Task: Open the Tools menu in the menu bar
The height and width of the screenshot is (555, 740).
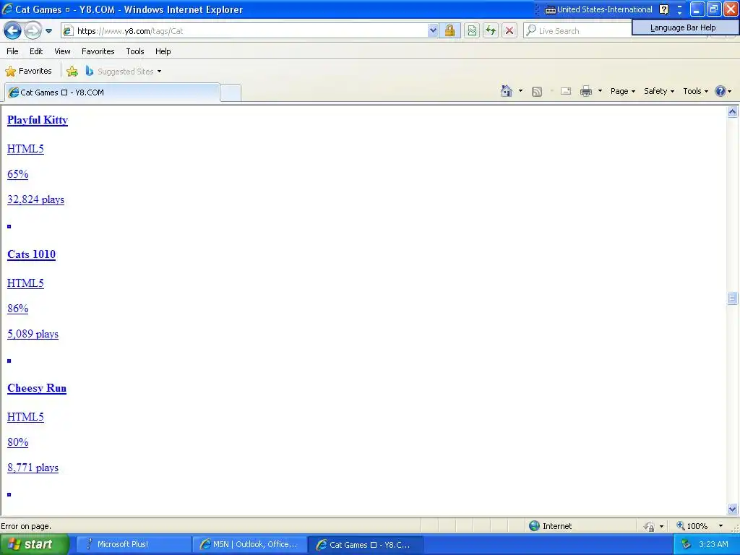Action: point(135,51)
